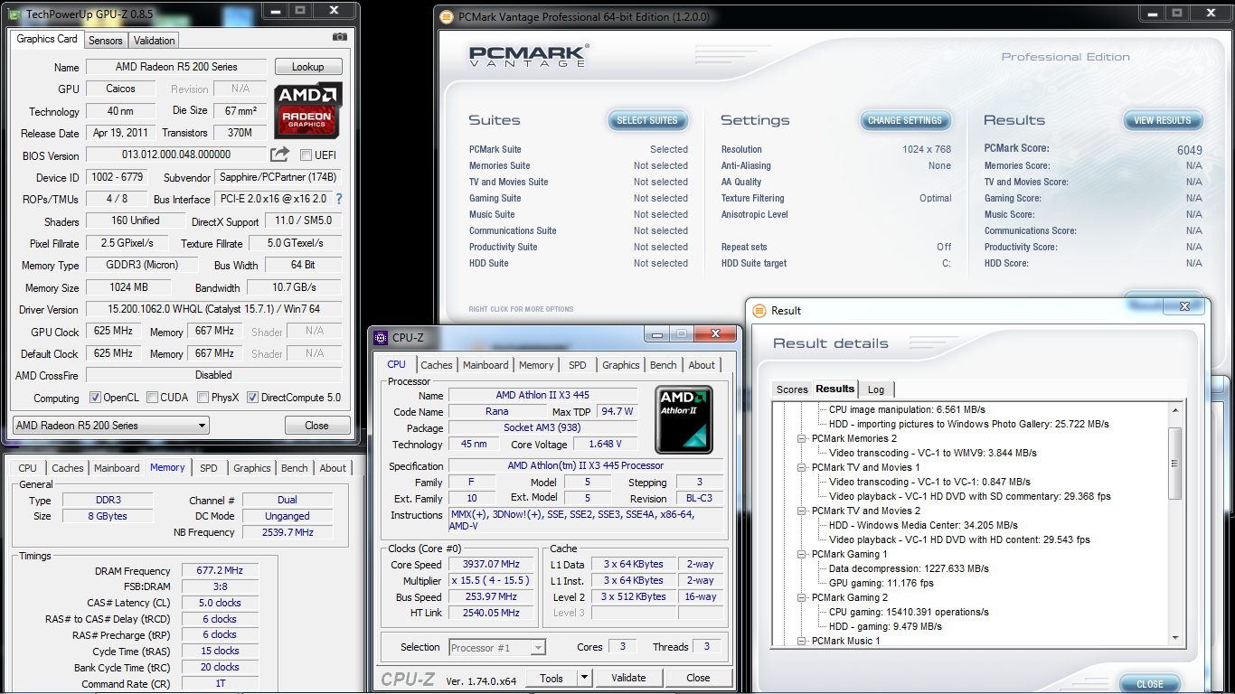Toggle the CUDA computing checkbox
Screen dimensions: 1235x694
coord(153,398)
